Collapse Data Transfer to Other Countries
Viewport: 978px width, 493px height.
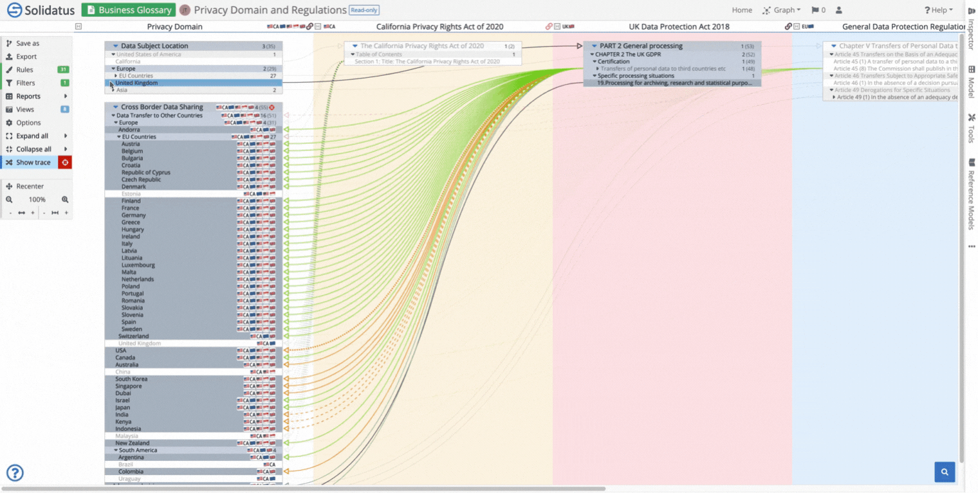click(113, 116)
